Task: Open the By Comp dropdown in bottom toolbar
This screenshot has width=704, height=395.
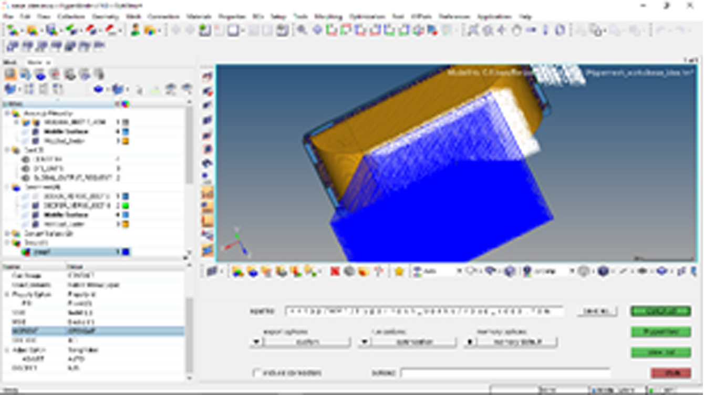Action: (572, 272)
